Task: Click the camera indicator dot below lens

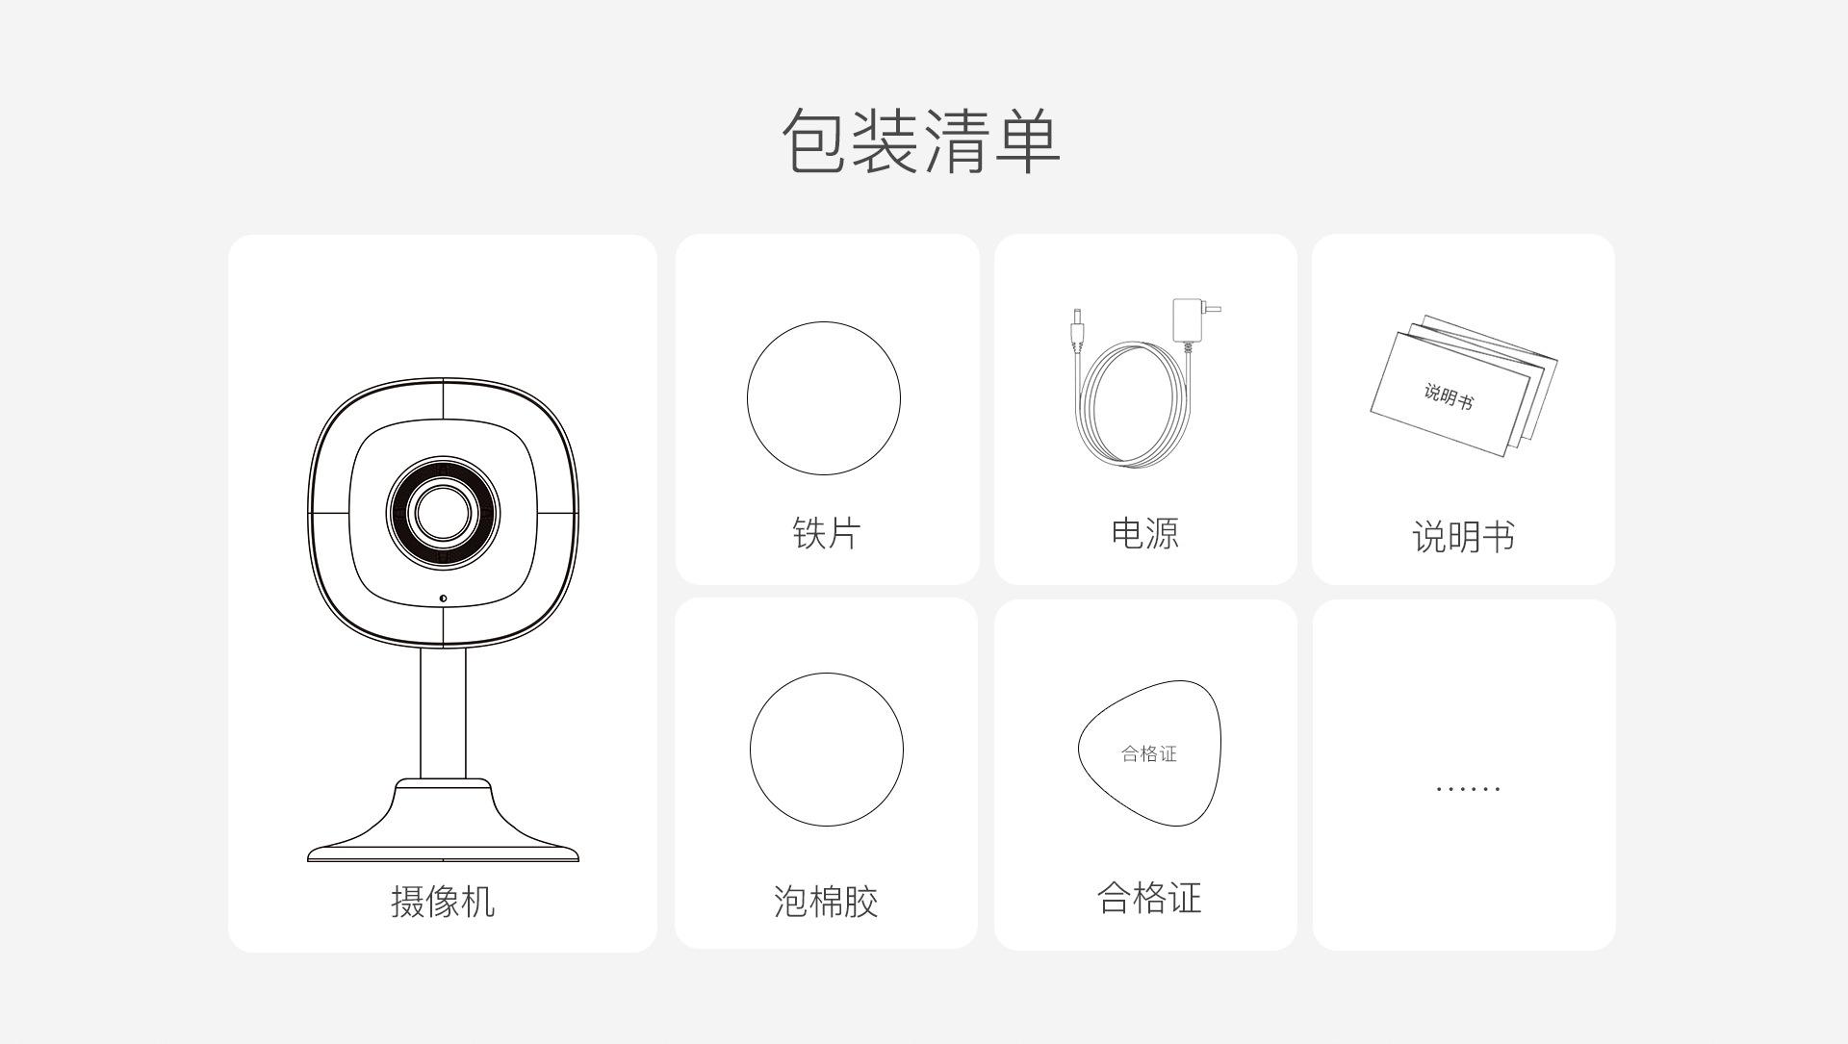Action: coord(443,598)
